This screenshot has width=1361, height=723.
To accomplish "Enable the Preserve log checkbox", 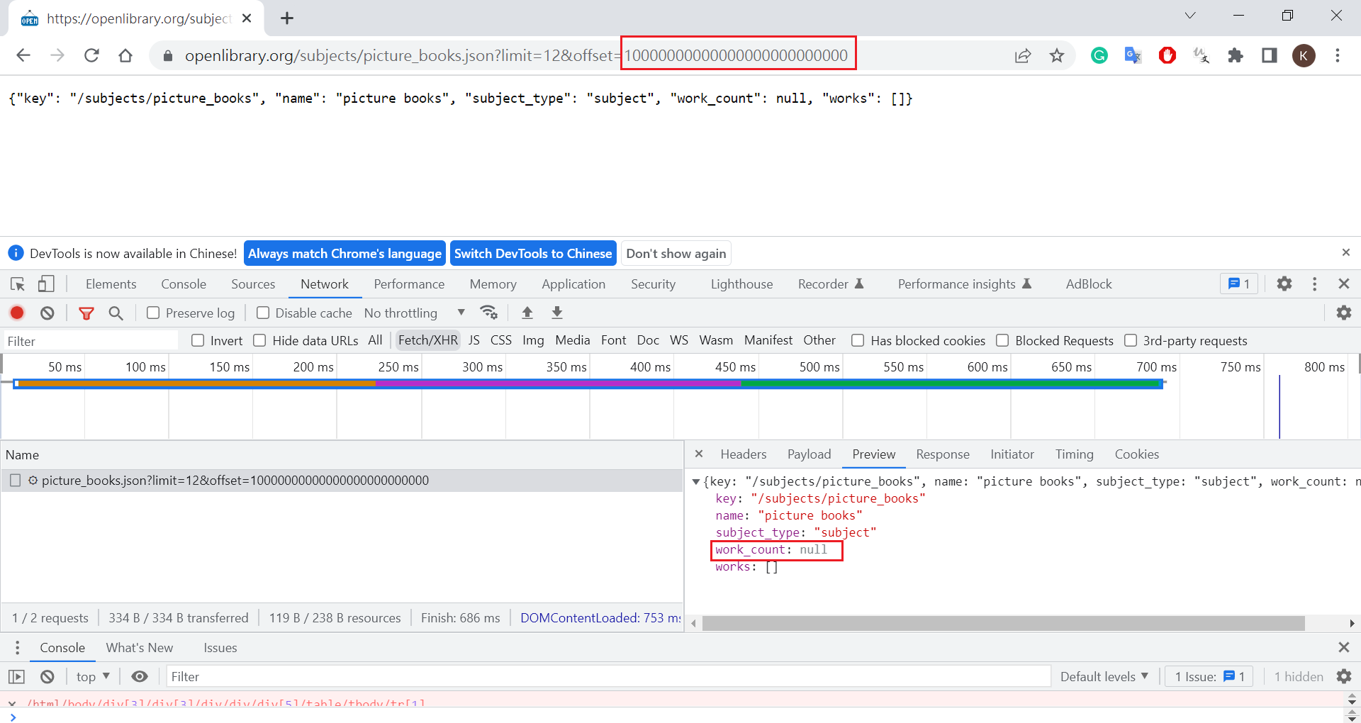I will (x=153, y=313).
